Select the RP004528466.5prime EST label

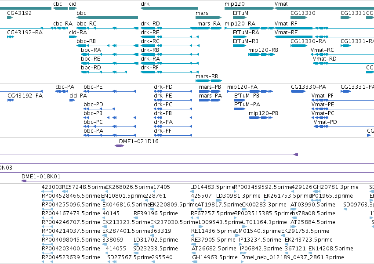point(71,196)
